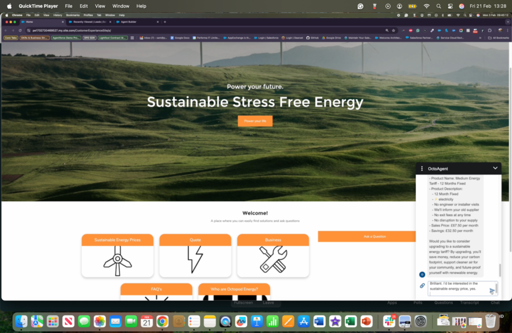Screen dimensions: 512x333
Task: Click the lightning bolt Quote icon
Action: coord(195,260)
